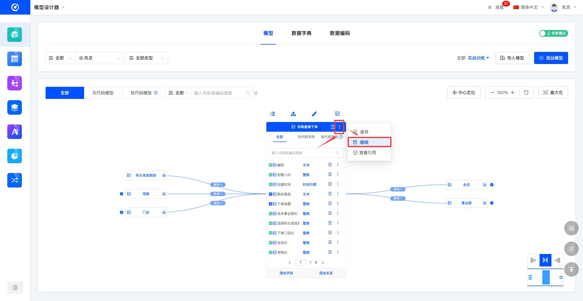Image resolution: width=583 pixels, height=301 pixels.
Task: Click the presentation board icon above model card
Action: pos(337,114)
